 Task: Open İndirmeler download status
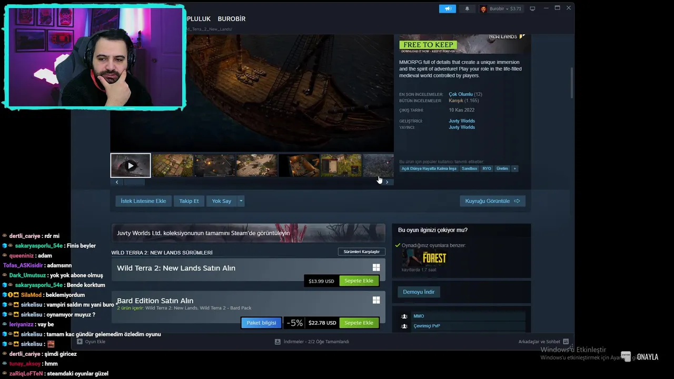click(x=316, y=342)
